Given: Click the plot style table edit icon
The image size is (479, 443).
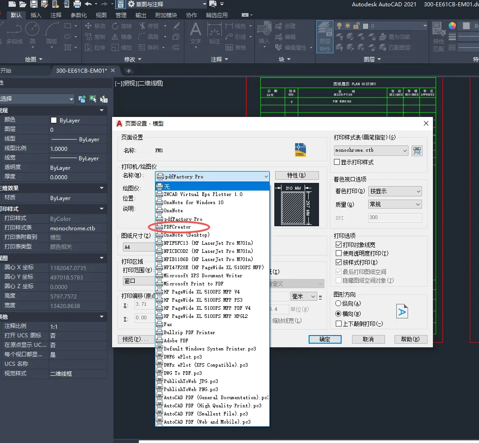Looking at the screenshot, I should [x=417, y=150].
